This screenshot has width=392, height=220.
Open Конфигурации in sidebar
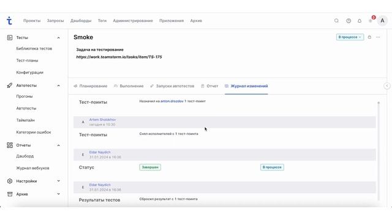(x=30, y=72)
